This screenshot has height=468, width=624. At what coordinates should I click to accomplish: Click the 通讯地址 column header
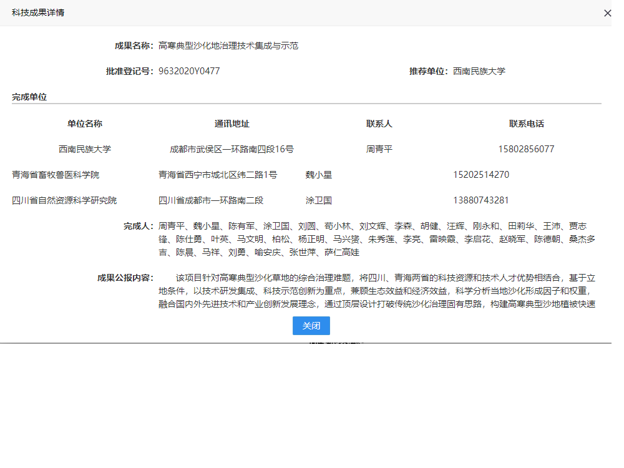tap(232, 124)
